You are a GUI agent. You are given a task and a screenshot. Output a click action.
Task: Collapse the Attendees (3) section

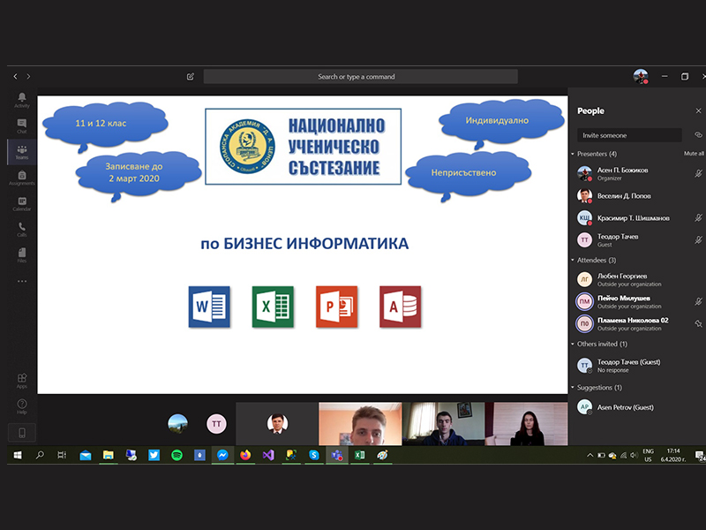click(x=573, y=260)
